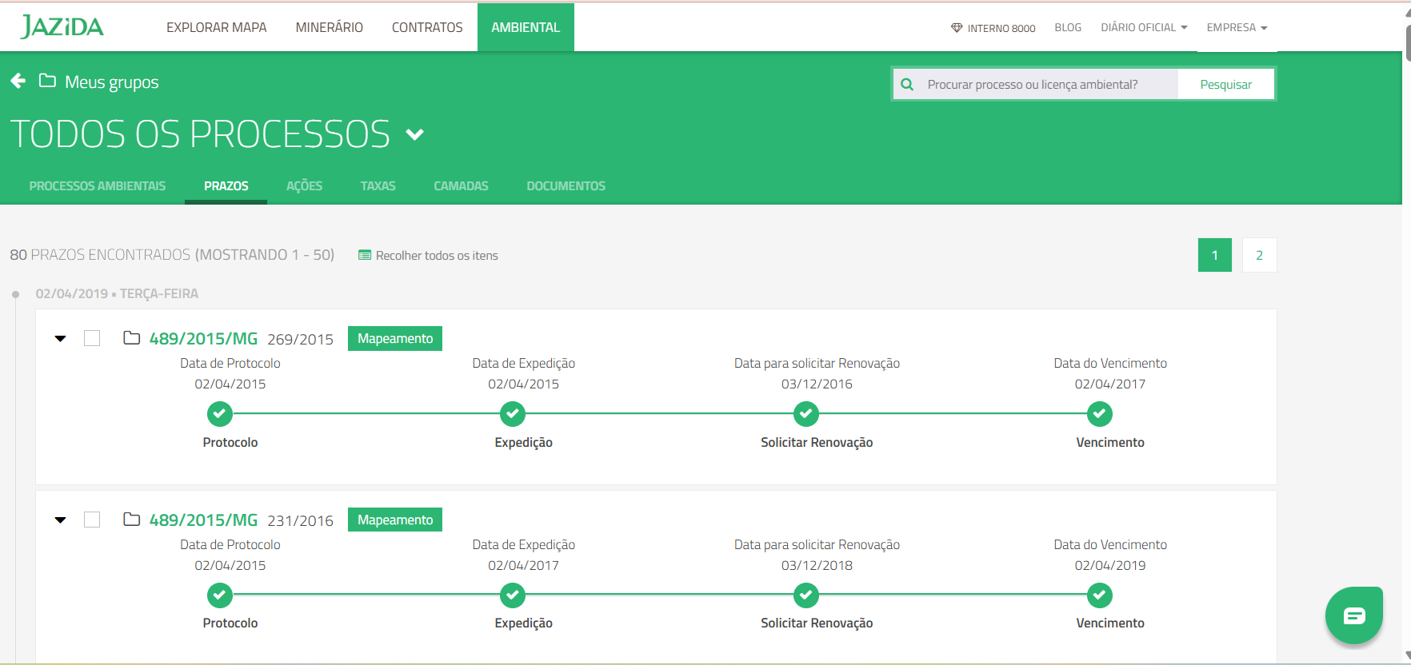Click Recolher todos os itens link
This screenshot has width=1411, height=665.
pyautogui.click(x=429, y=256)
